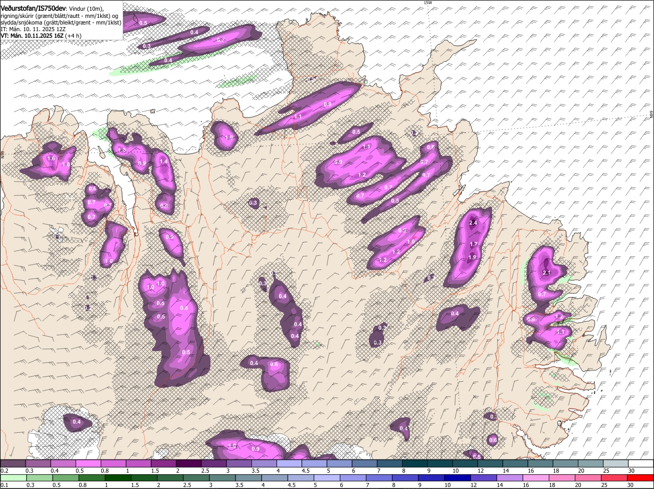Select the 1.7 precipitation value on the map

click(474, 244)
